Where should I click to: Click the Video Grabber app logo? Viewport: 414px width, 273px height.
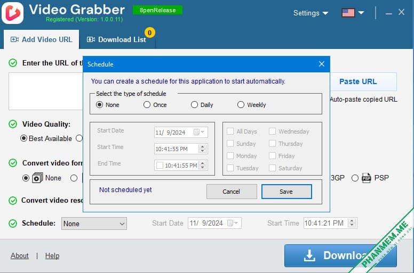(12, 13)
